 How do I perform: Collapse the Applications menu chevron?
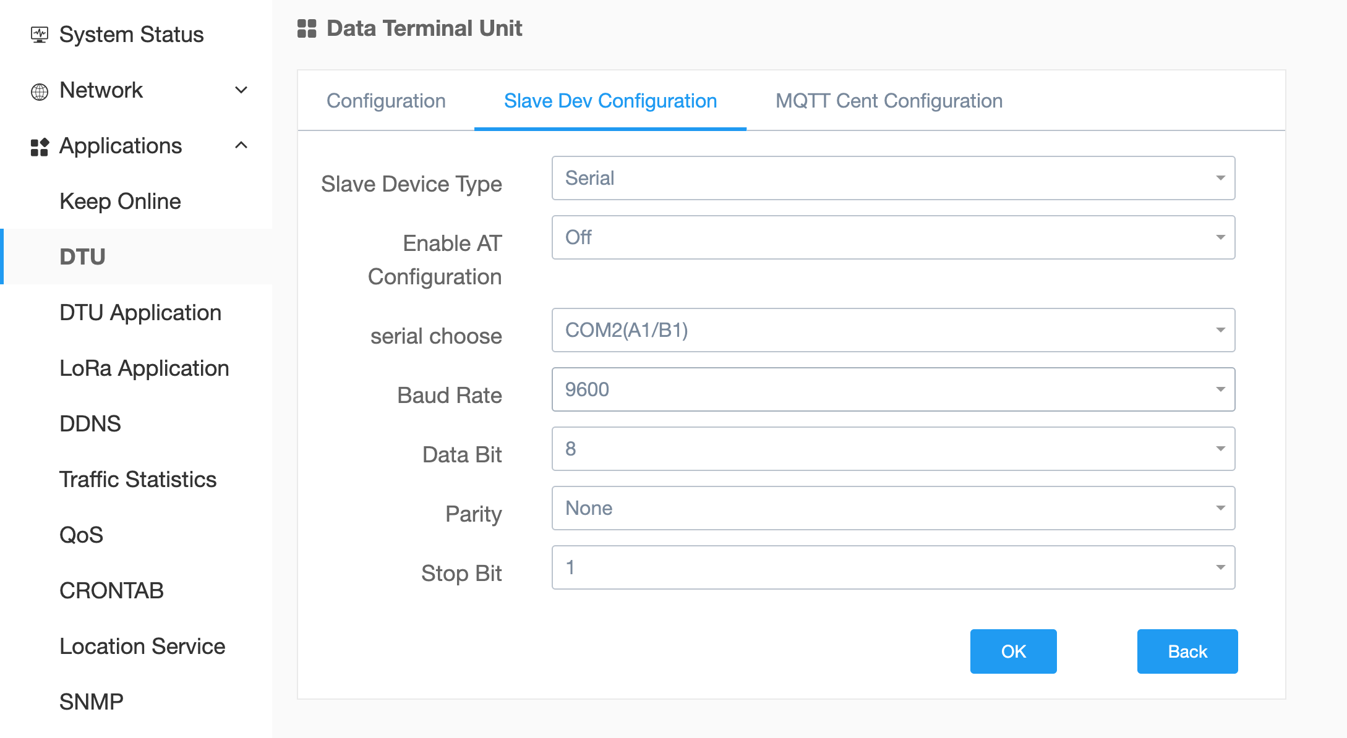[241, 146]
